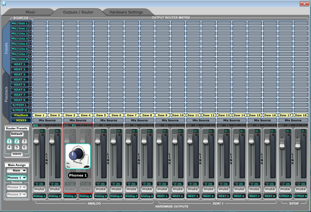Switch to the Mixer tab
Image resolution: width=311 pixels, height=212 pixels.
tap(30, 12)
